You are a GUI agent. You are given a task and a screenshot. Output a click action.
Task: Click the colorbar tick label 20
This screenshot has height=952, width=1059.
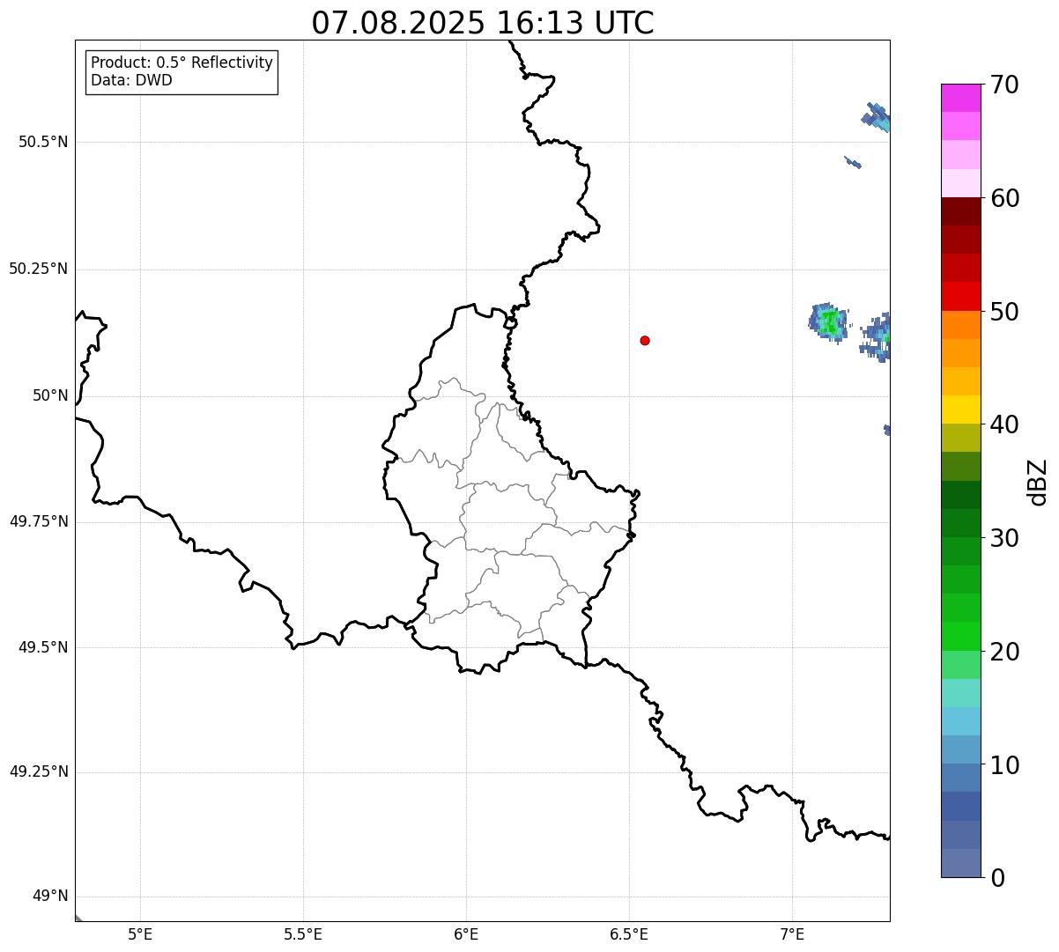click(1004, 652)
